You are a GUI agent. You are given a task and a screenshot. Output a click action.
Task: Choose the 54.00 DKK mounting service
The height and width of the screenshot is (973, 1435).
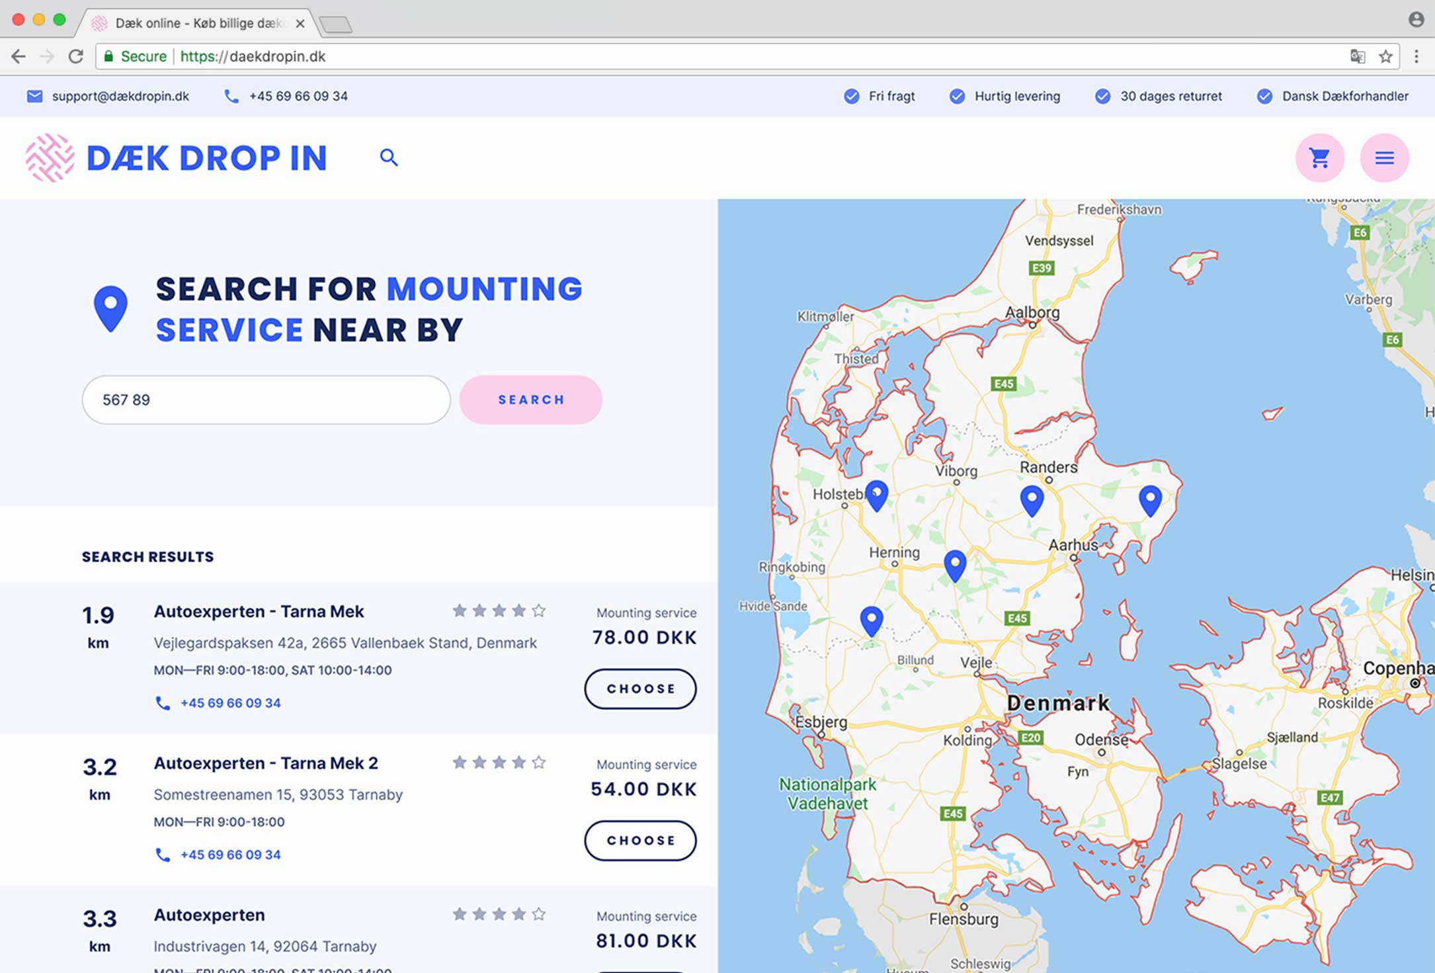pyautogui.click(x=640, y=840)
